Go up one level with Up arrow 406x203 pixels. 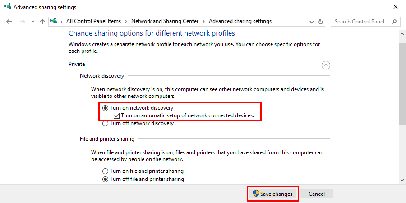(42, 22)
